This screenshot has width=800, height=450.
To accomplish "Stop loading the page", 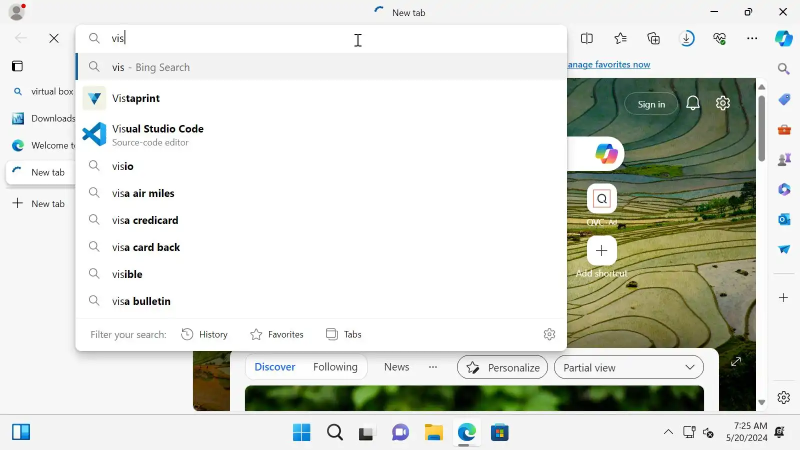I will click(x=54, y=38).
